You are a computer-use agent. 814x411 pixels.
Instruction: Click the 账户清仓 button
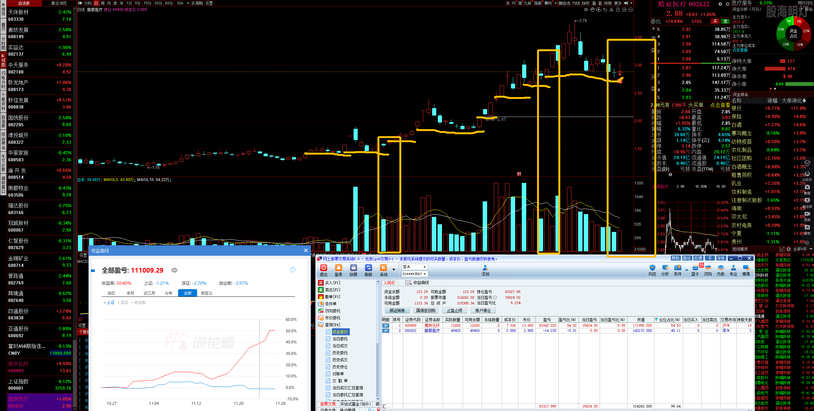click(x=483, y=310)
